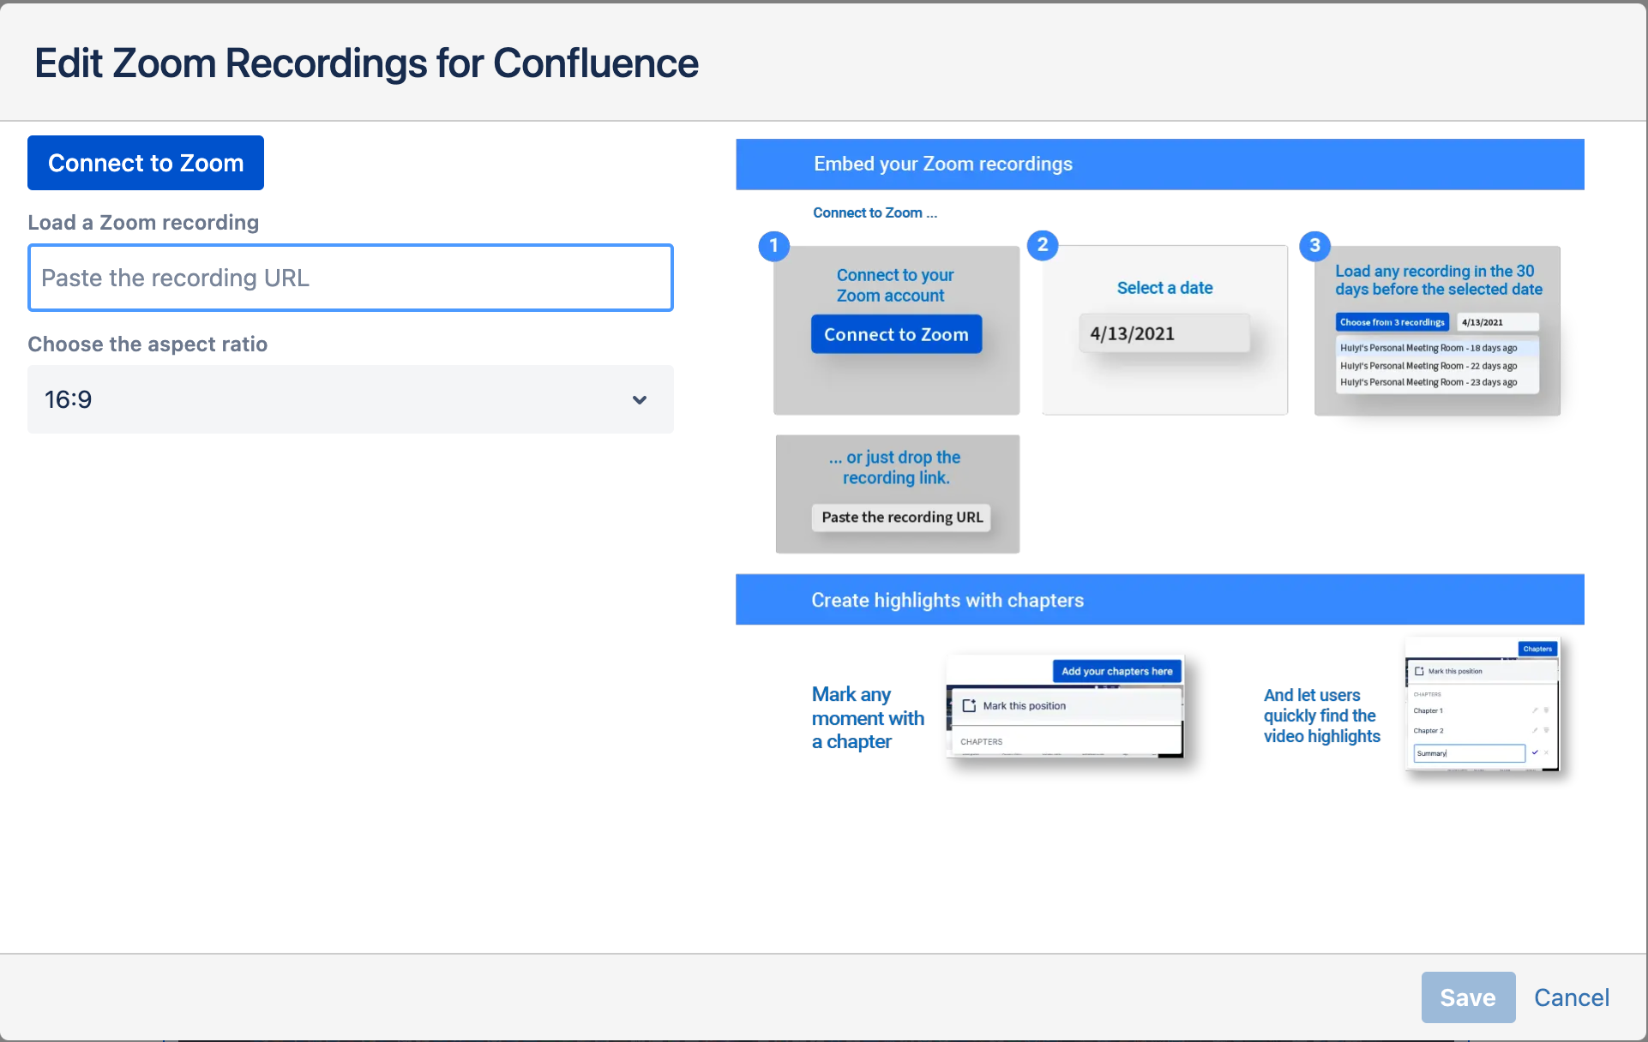Click the Load a Zoom recording label
The height and width of the screenshot is (1042, 1648).
click(143, 222)
